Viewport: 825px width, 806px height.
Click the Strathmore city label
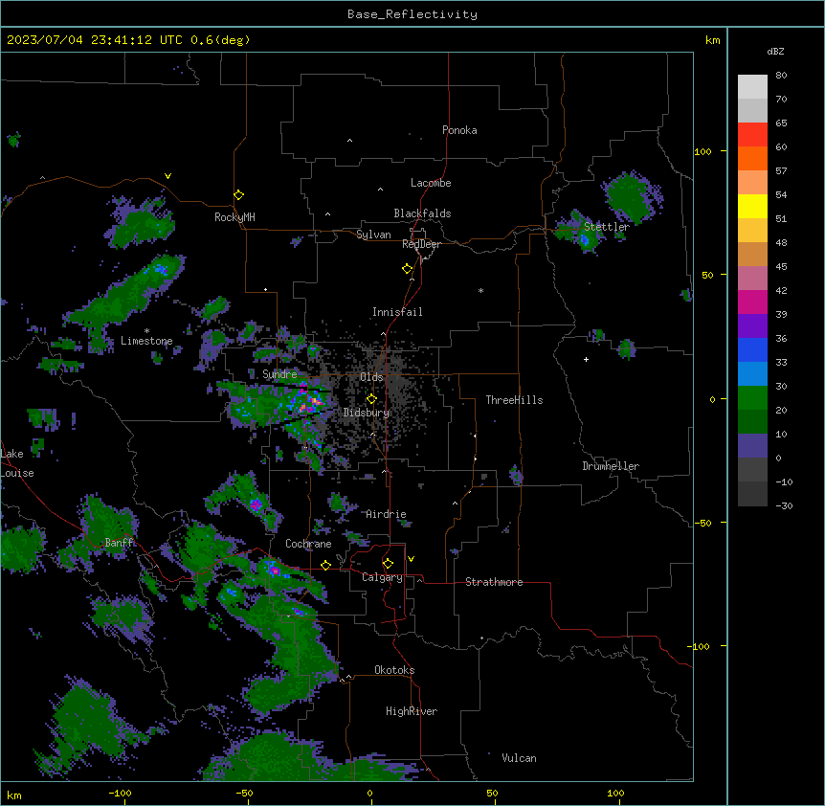click(494, 582)
